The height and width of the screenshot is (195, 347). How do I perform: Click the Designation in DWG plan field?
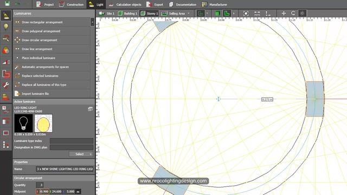coord(72,147)
